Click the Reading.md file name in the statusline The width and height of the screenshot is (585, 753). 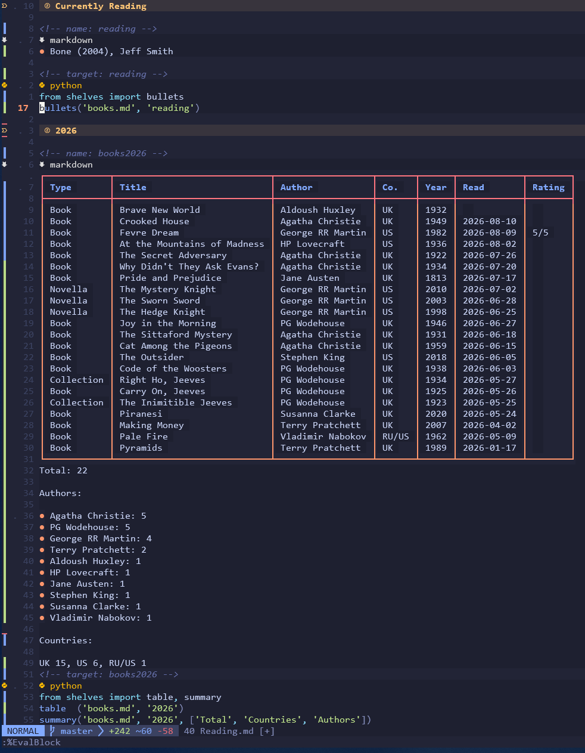point(226,731)
